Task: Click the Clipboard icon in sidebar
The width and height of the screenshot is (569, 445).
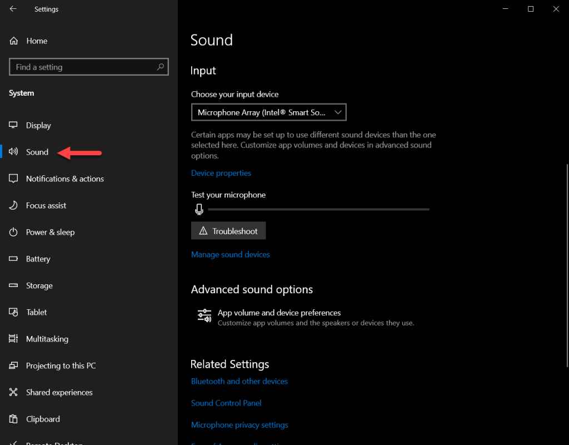Action: pyautogui.click(x=13, y=419)
